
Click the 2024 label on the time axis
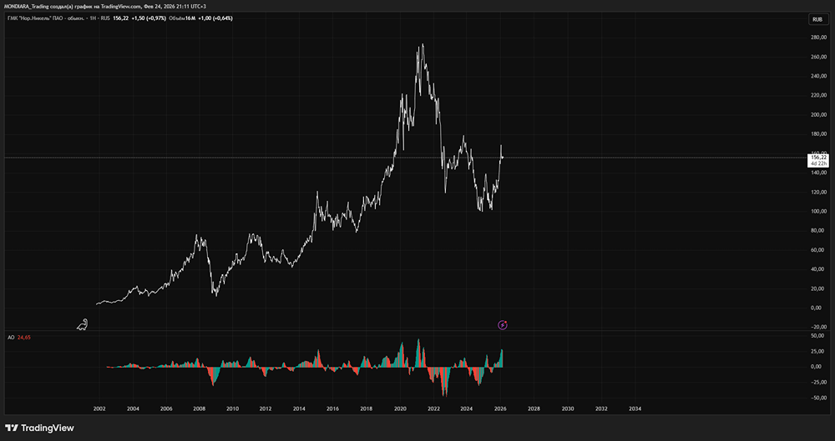pos(467,409)
